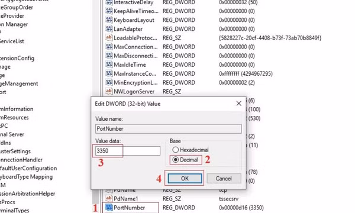The height and width of the screenshot is (213, 355).
Task: Select the MaxInstanceCo... DWORD icon
Action: 109,73
